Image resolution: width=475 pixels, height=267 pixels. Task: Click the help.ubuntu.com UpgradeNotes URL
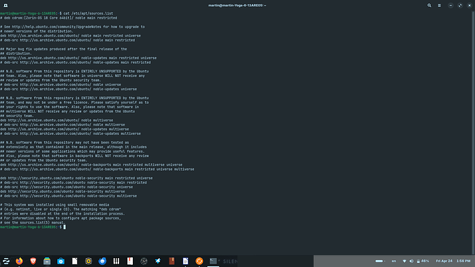pos(57,27)
